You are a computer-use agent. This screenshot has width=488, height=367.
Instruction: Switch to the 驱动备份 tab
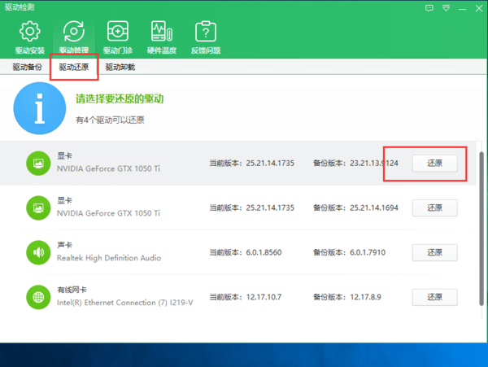tap(28, 67)
